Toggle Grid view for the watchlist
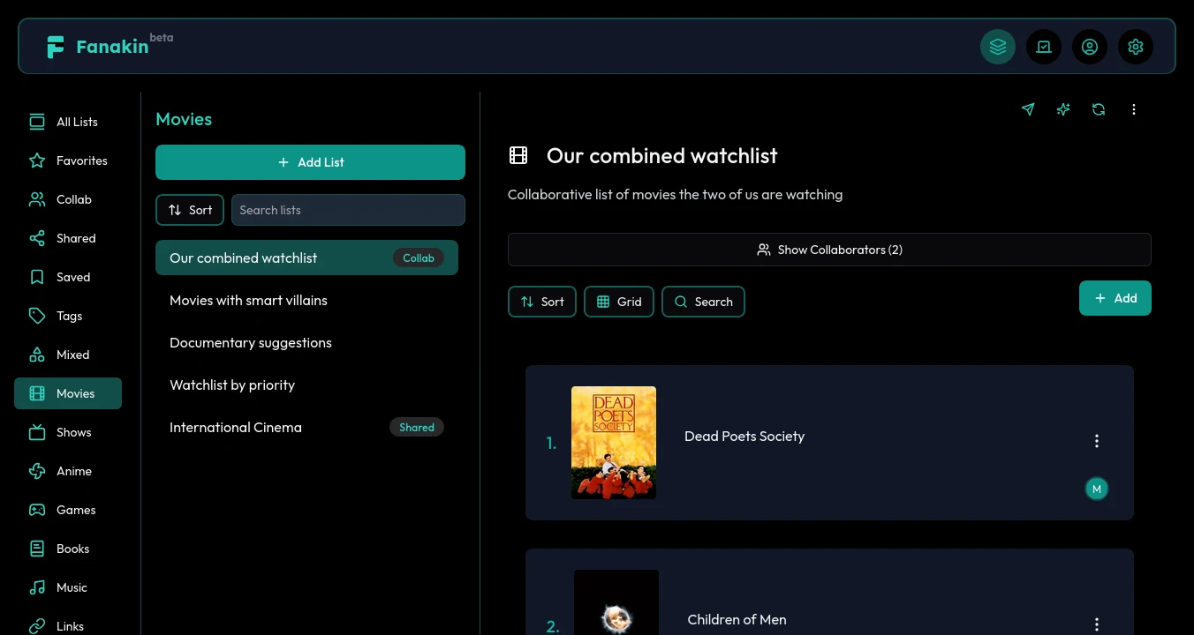 [618, 302]
